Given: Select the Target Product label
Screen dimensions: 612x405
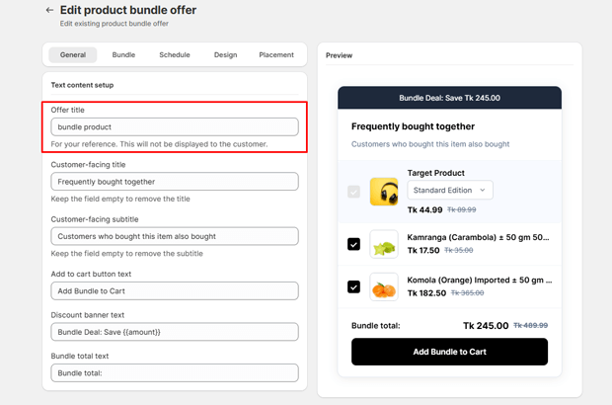Looking at the screenshot, I should (x=436, y=173).
